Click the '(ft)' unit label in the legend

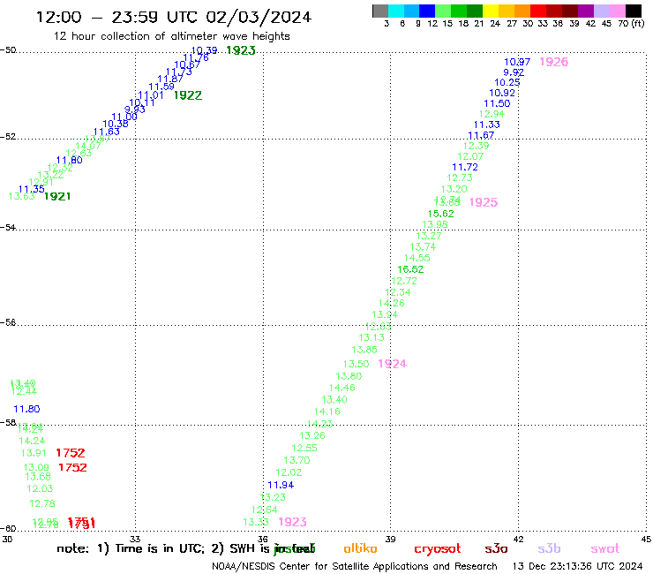click(x=638, y=24)
